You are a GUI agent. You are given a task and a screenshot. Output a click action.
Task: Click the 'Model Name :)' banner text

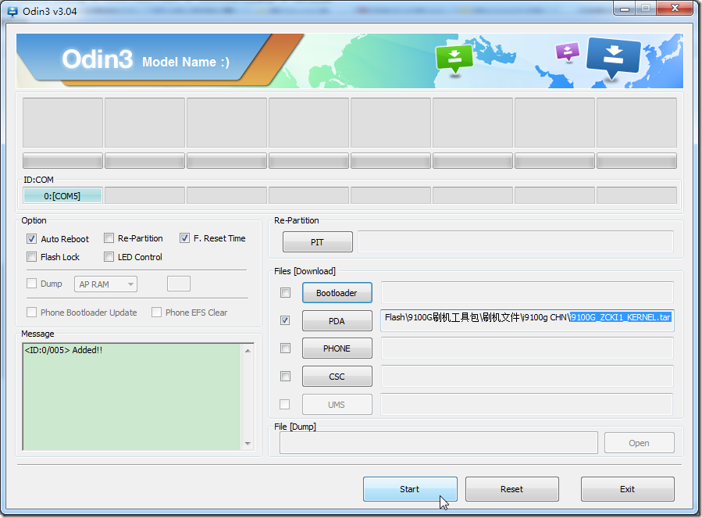[x=185, y=62]
